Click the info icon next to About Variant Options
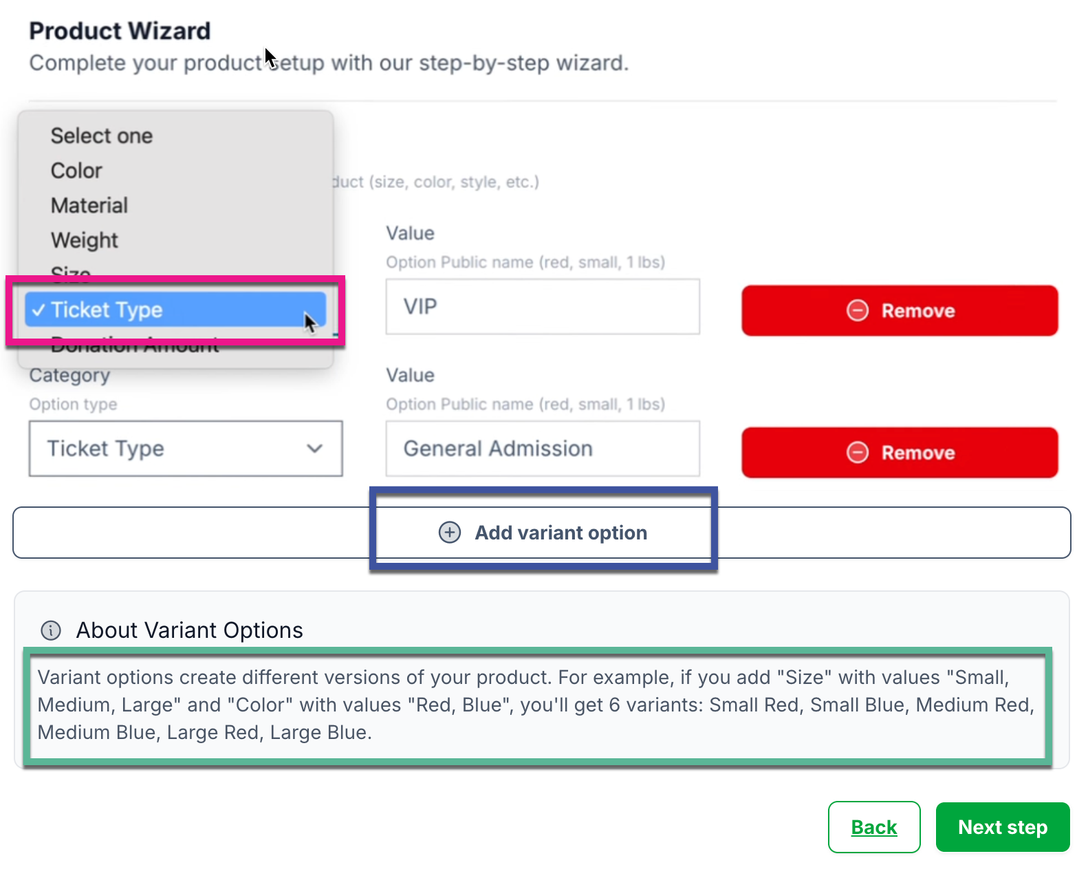The image size is (1077, 878). pos(51,630)
